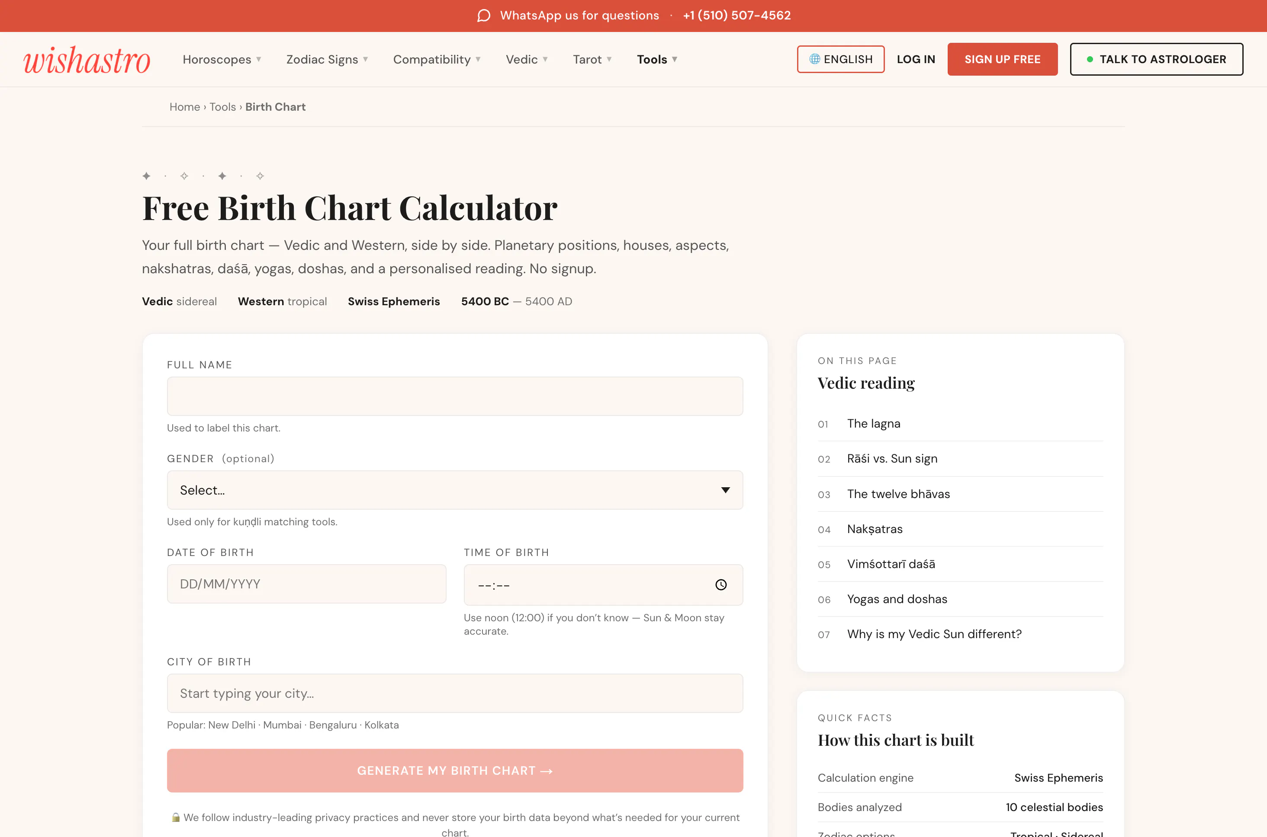Jump to The lagna section
This screenshot has width=1267, height=837.
960,424
